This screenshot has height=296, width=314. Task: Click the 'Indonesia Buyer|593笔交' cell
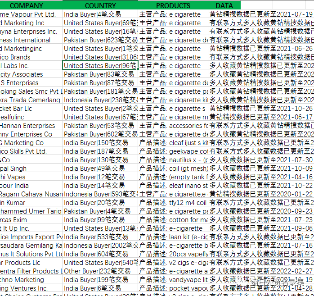[x=100, y=194]
